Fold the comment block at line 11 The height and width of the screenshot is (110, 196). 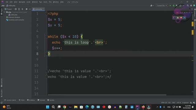pos(46,71)
